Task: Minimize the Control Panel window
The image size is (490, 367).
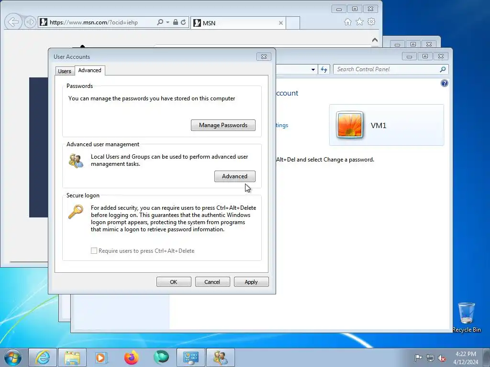Action: 409,56
